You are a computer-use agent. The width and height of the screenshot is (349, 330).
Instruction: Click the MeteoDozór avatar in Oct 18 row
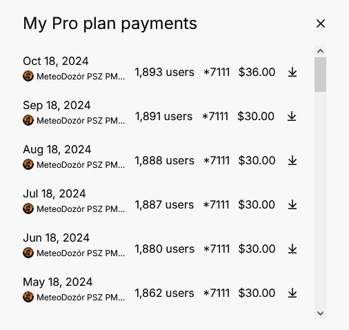(28, 76)
